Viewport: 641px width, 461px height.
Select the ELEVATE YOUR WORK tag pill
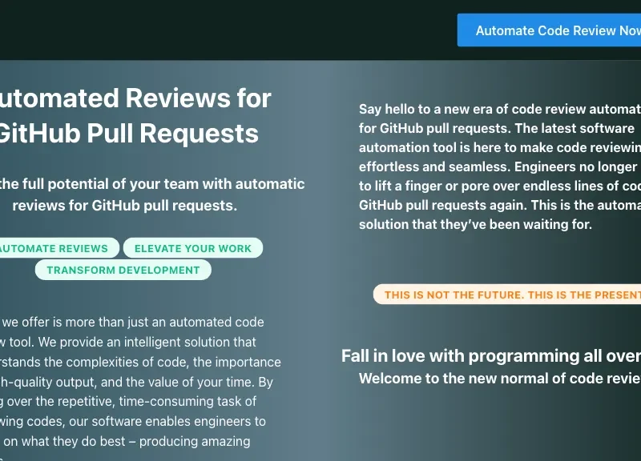coord(193,248)
